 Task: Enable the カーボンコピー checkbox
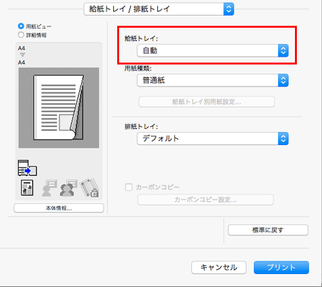[129, 187]
